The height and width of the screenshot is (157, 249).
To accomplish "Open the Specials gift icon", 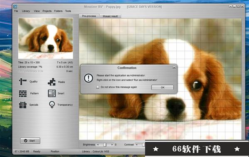I will [23, 105].
